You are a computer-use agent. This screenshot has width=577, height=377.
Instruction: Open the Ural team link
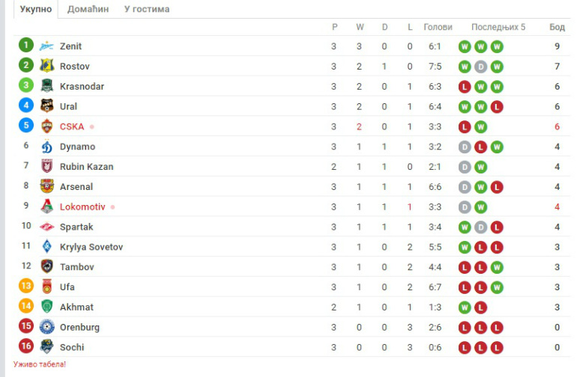pos(68,106)
